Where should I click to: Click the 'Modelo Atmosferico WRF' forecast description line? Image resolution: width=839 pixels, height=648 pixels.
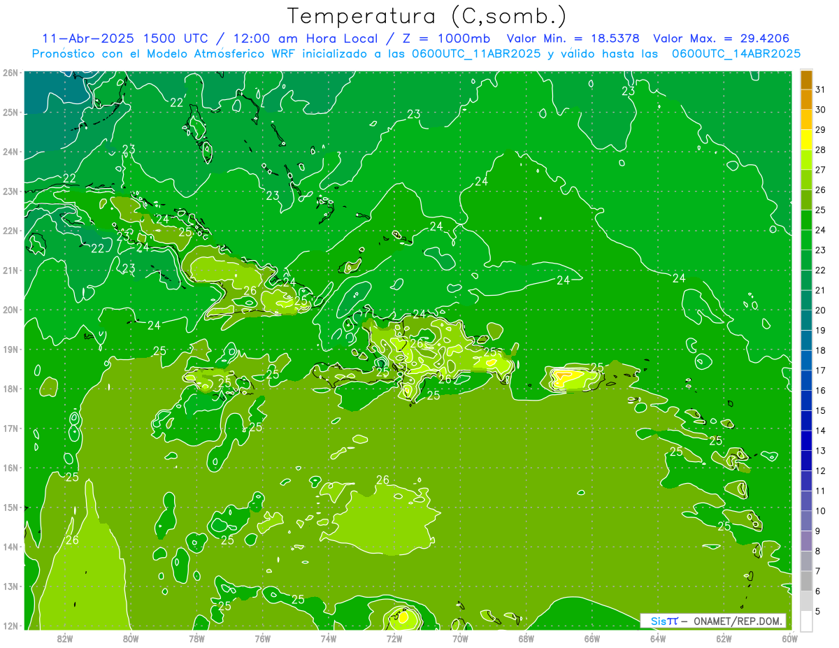(416, 53)
